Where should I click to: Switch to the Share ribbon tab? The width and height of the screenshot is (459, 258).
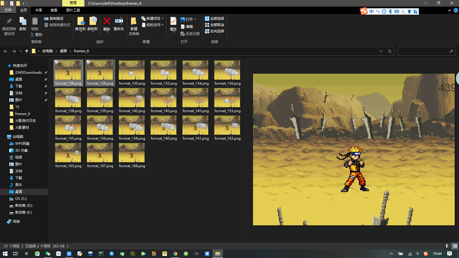tap(39, 10)
